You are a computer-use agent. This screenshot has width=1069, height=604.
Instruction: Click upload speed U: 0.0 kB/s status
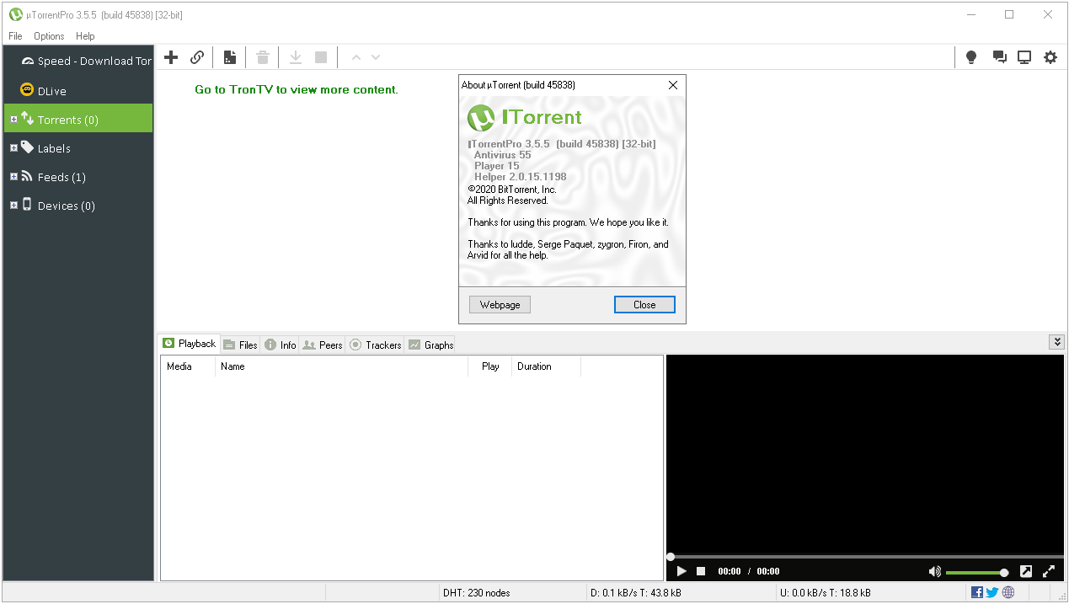826,593
